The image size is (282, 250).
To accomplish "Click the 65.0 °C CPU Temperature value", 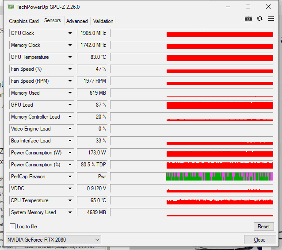I will point(92,200).
